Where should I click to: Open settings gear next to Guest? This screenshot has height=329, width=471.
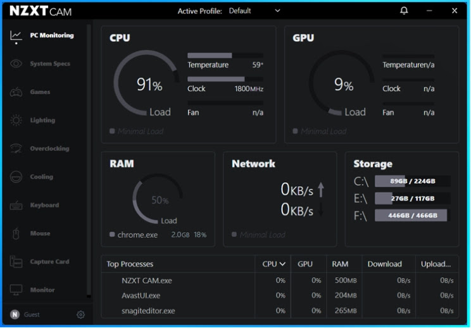point(80,314)
